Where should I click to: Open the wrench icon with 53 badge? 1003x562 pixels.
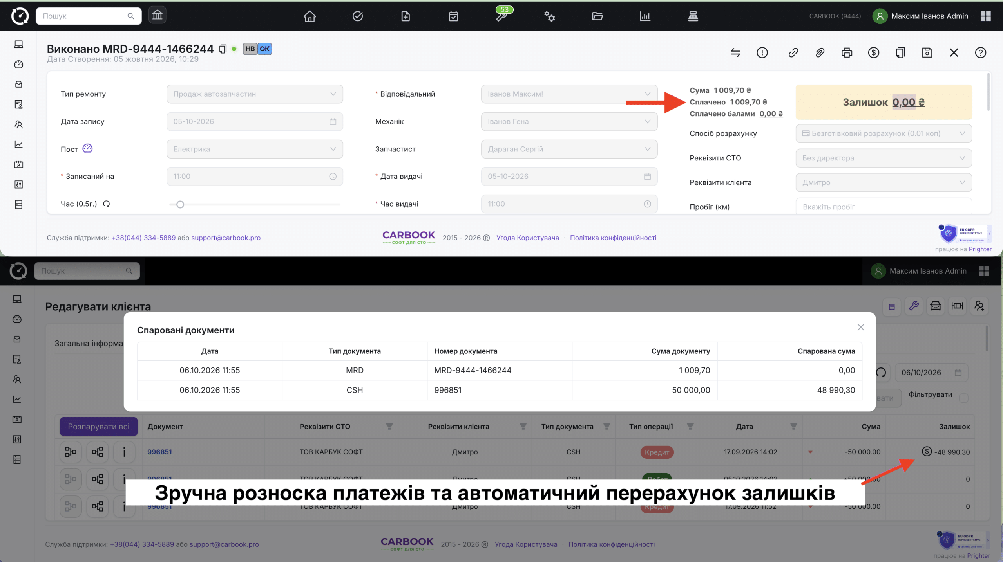click(502, 16)
